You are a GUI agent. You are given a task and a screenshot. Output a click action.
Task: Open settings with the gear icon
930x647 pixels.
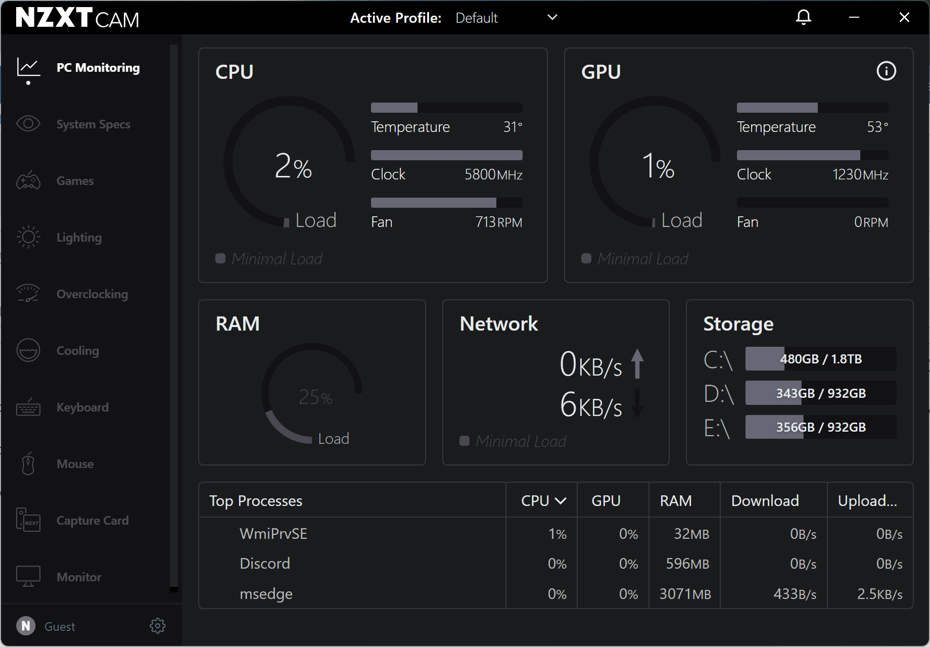tap(158, 626)
